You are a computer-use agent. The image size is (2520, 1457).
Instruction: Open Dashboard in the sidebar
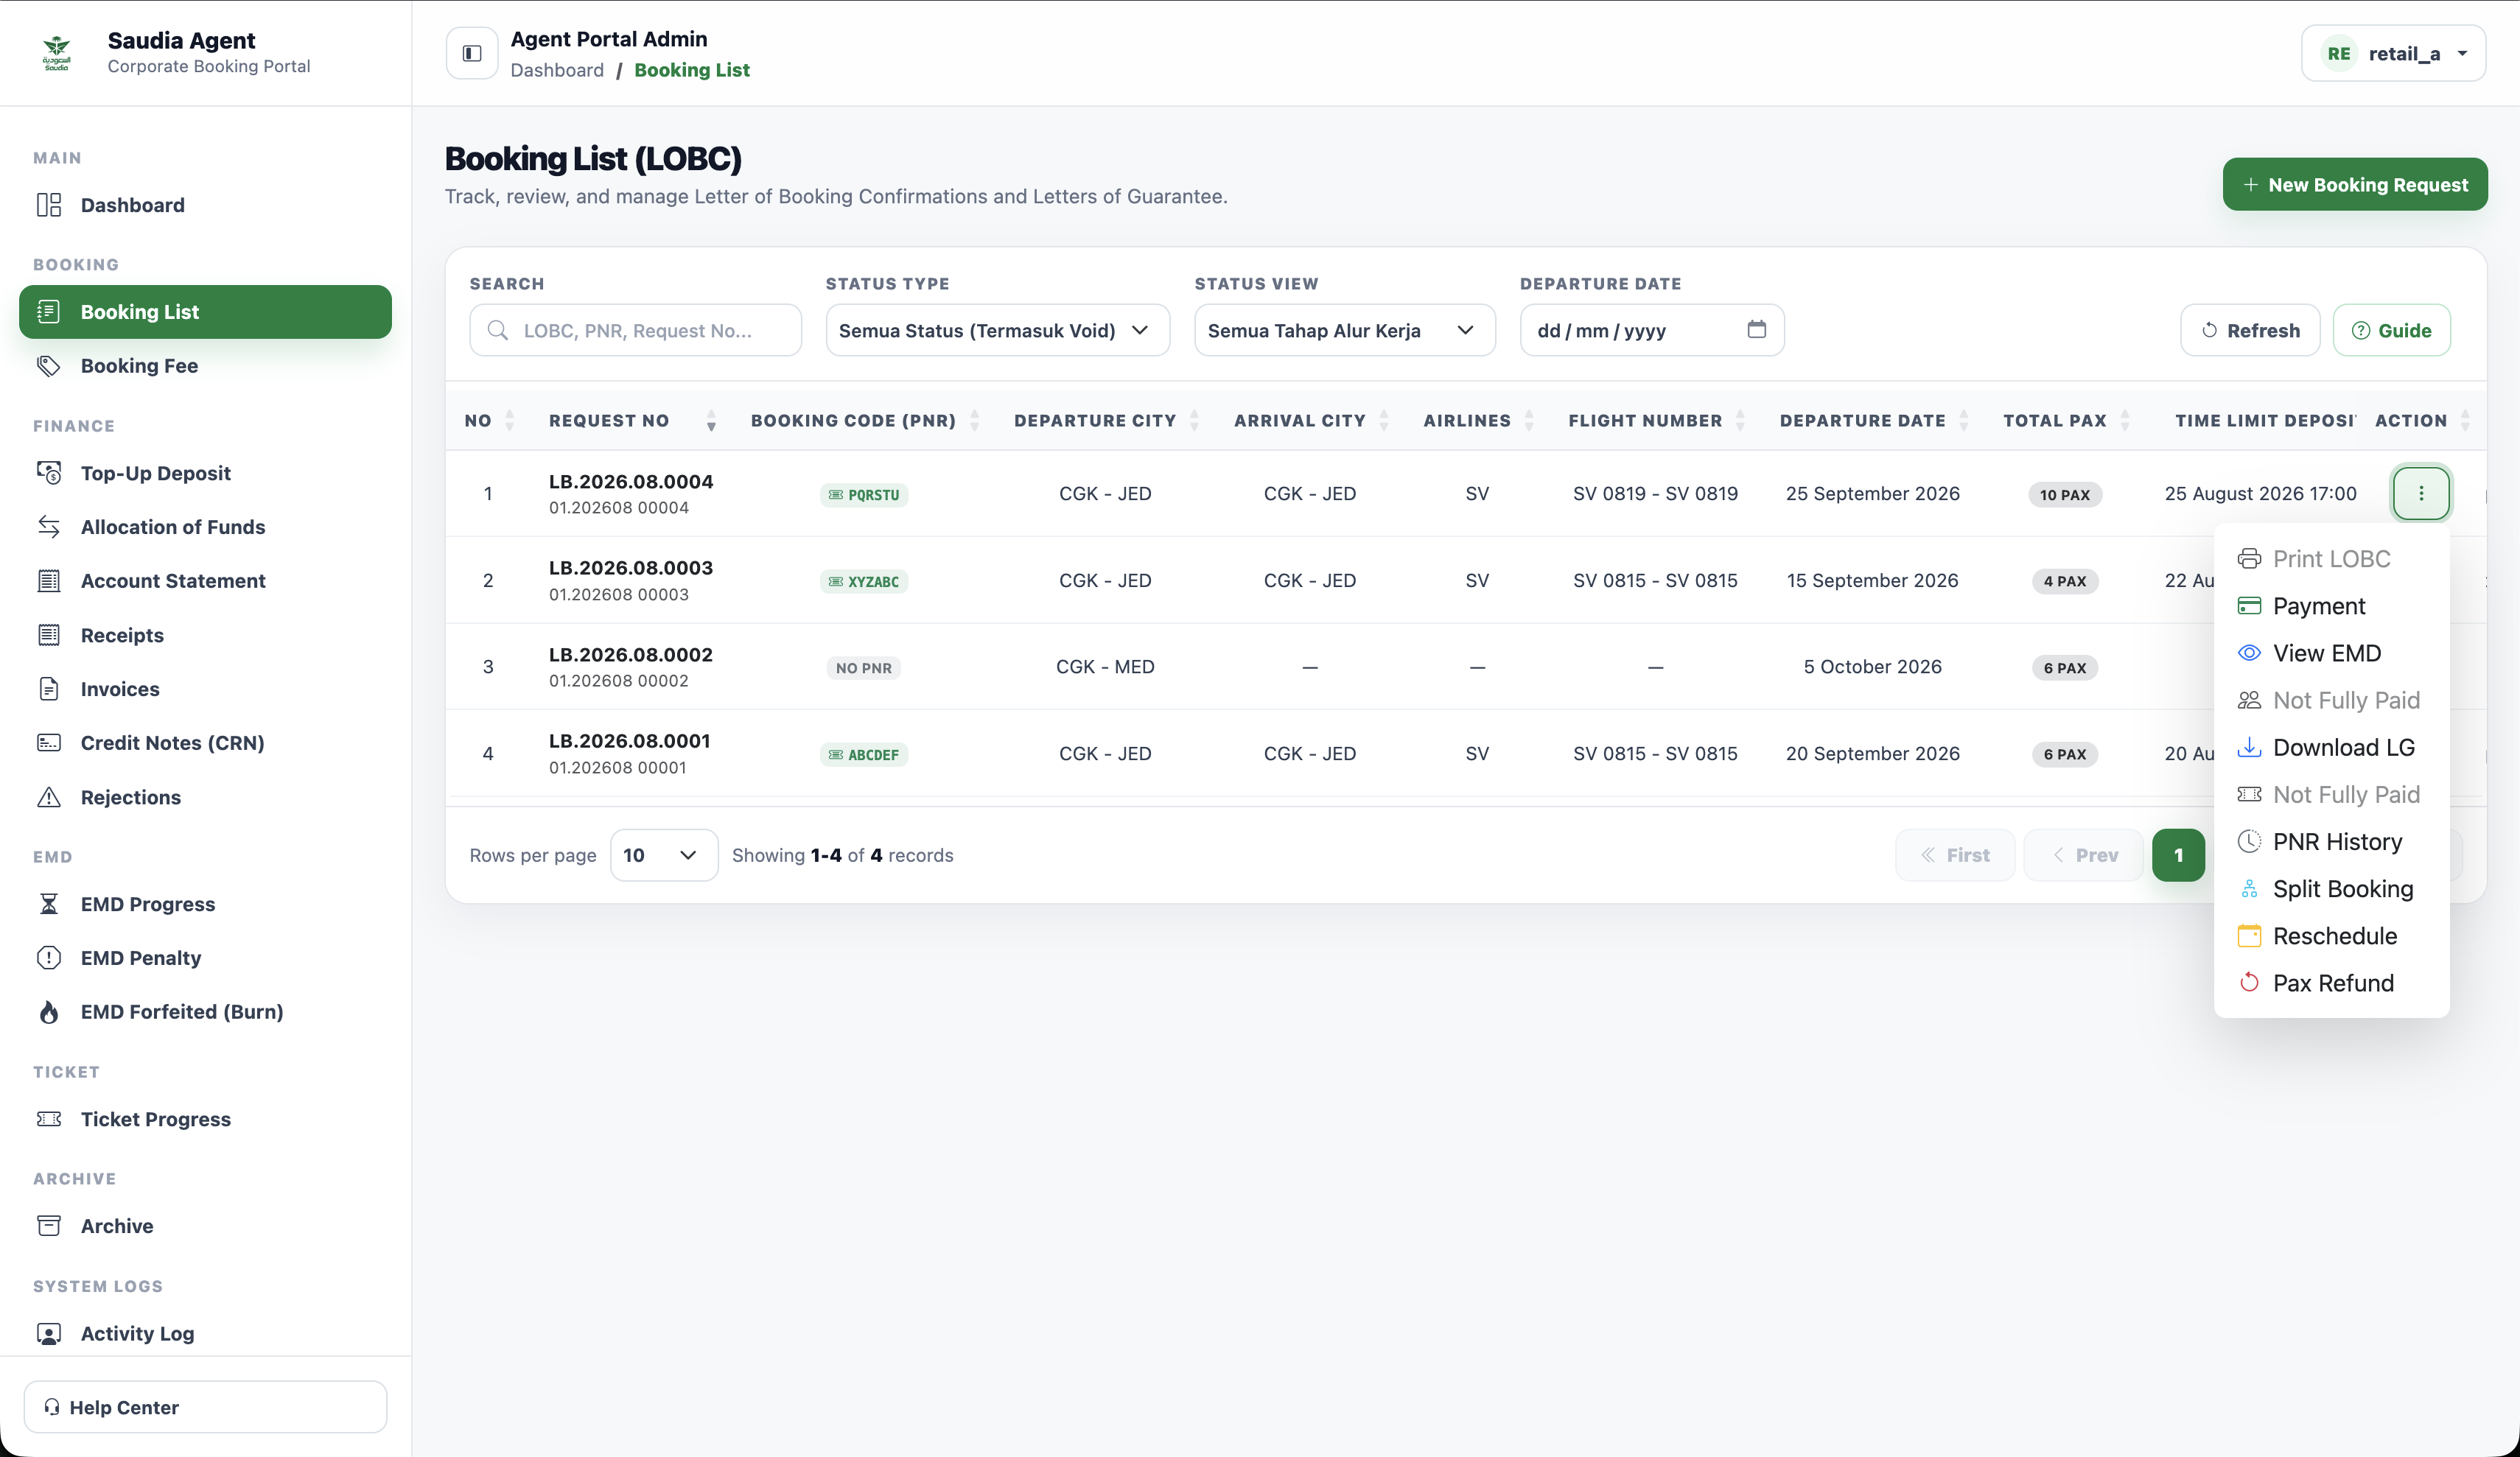coord(205,205)
